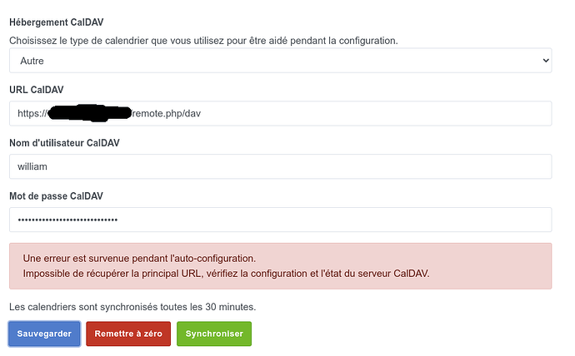Click the Hébergement CalDAV label
575x356 pixels.
tap(62, 21)
